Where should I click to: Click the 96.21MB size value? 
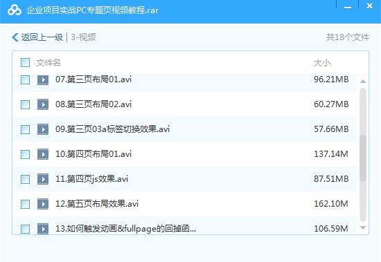coord(331,79)
